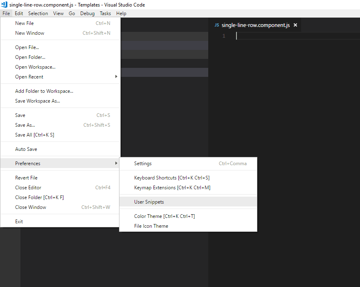
Task: Expand the Preferences submenu
Action: pos(28,164)
